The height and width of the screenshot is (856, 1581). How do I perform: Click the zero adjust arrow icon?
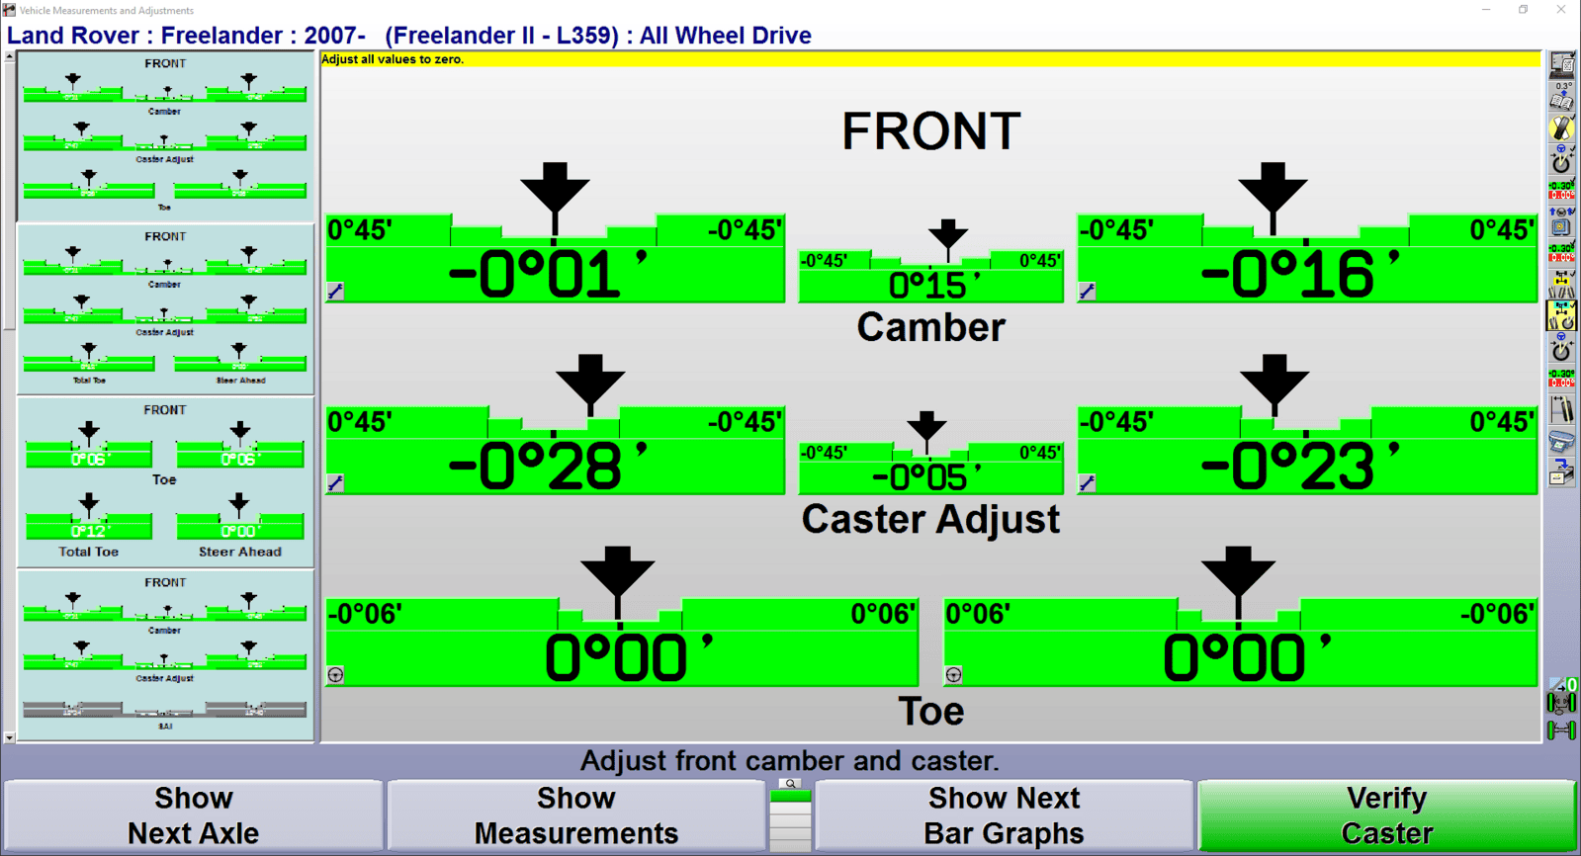1562,684
